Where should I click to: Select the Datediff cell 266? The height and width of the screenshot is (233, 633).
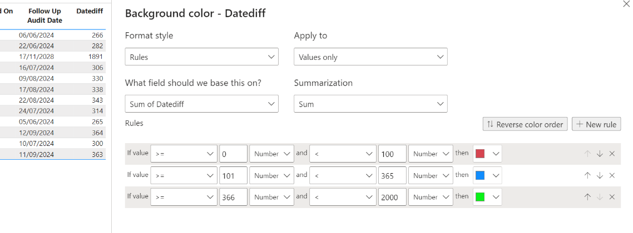point(97,35)
